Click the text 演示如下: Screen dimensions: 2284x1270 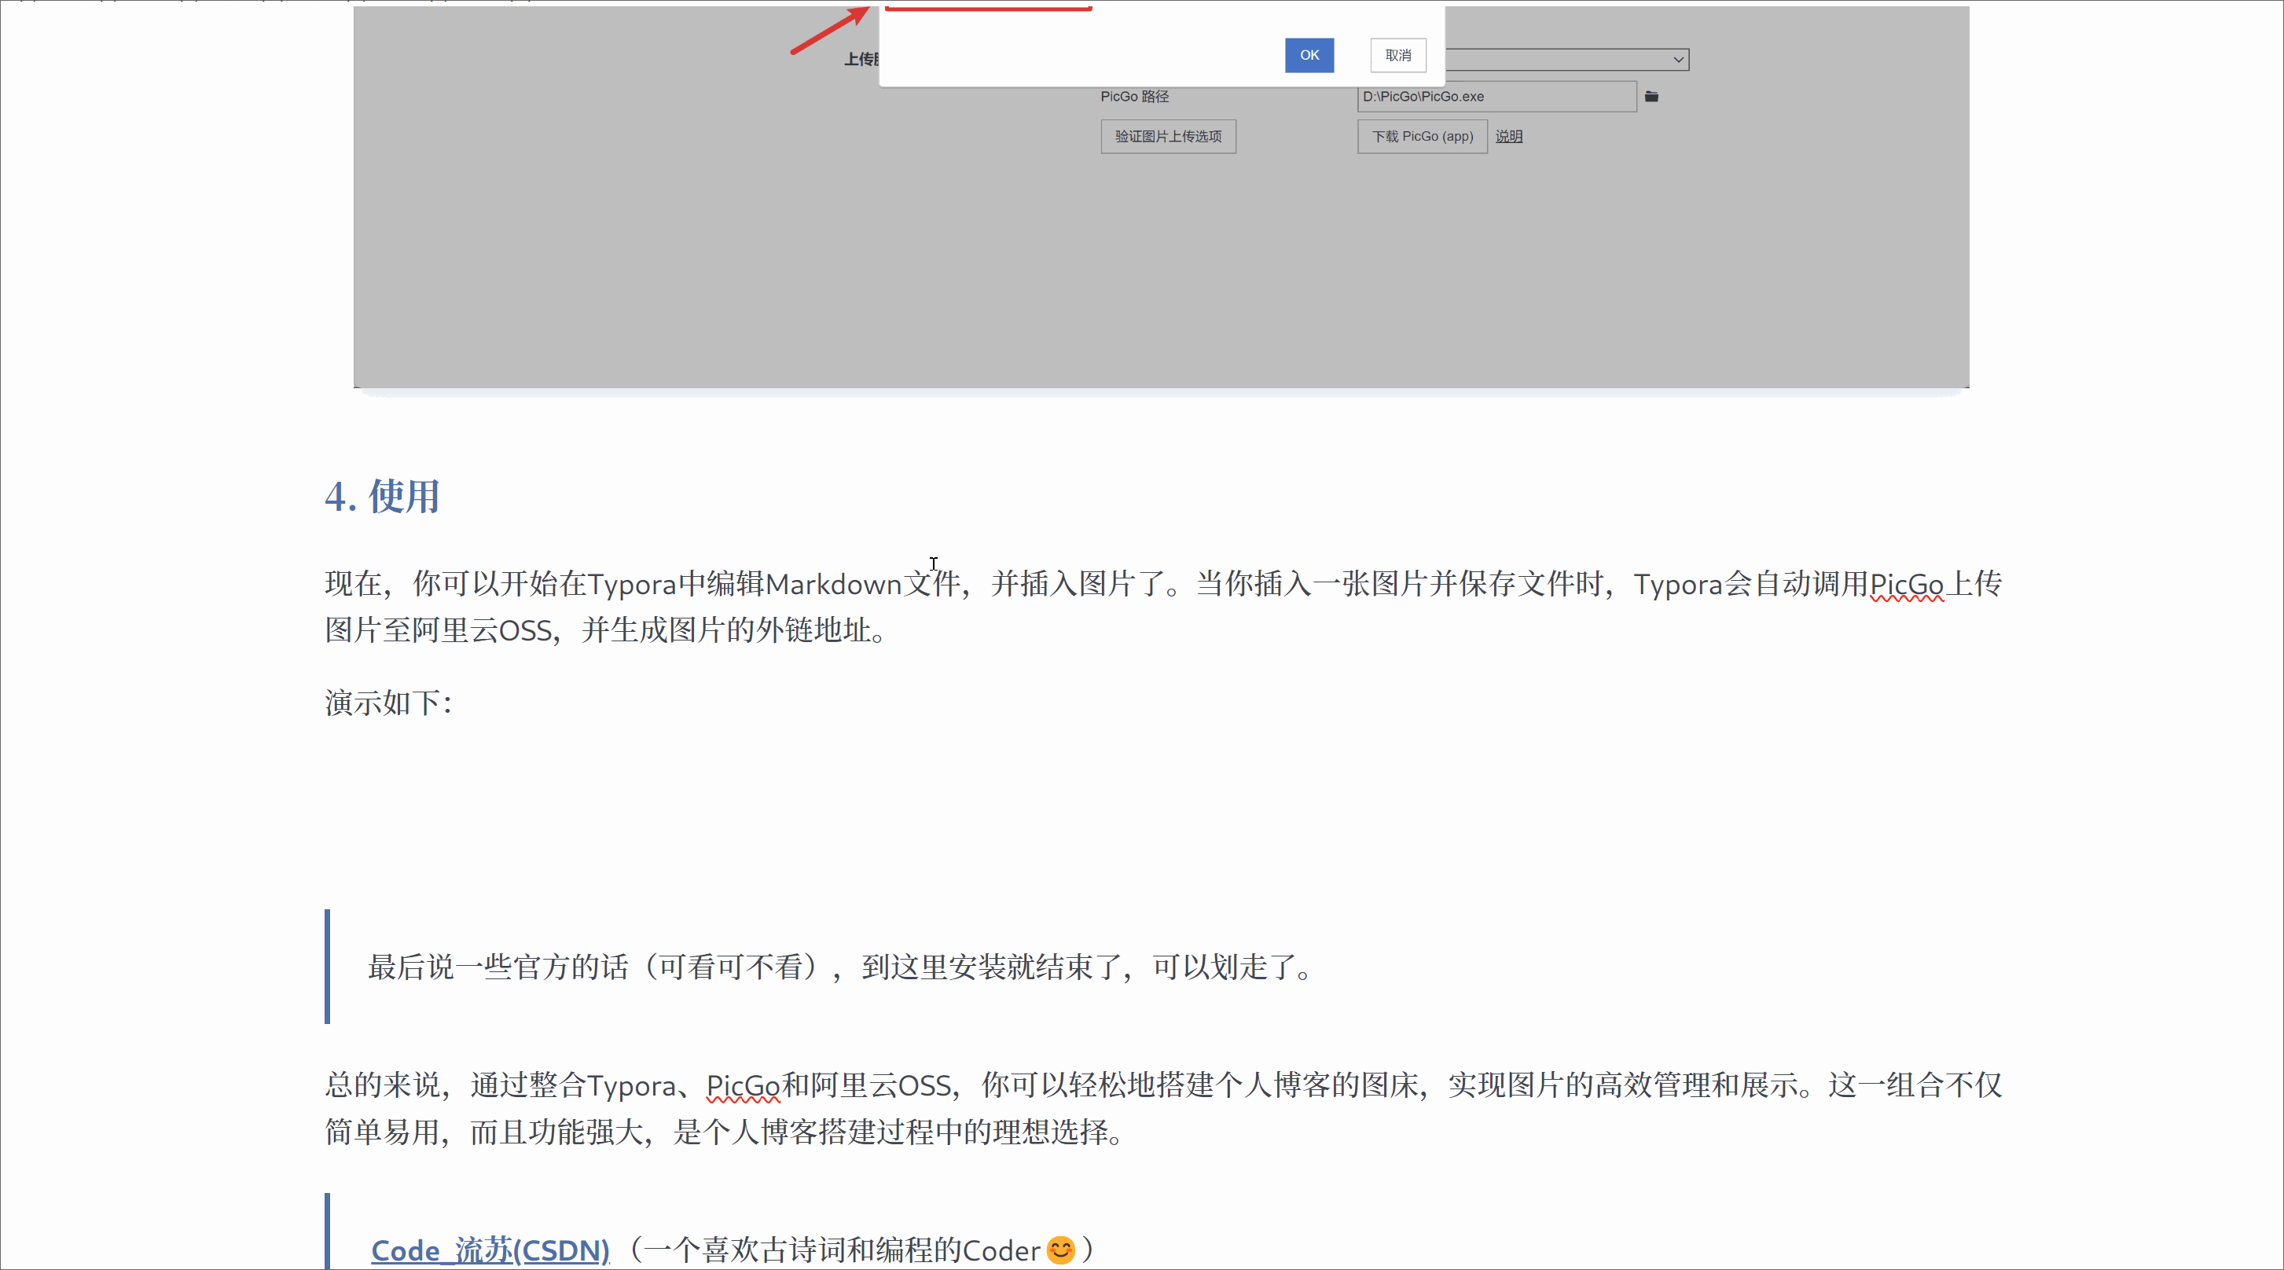388,703
